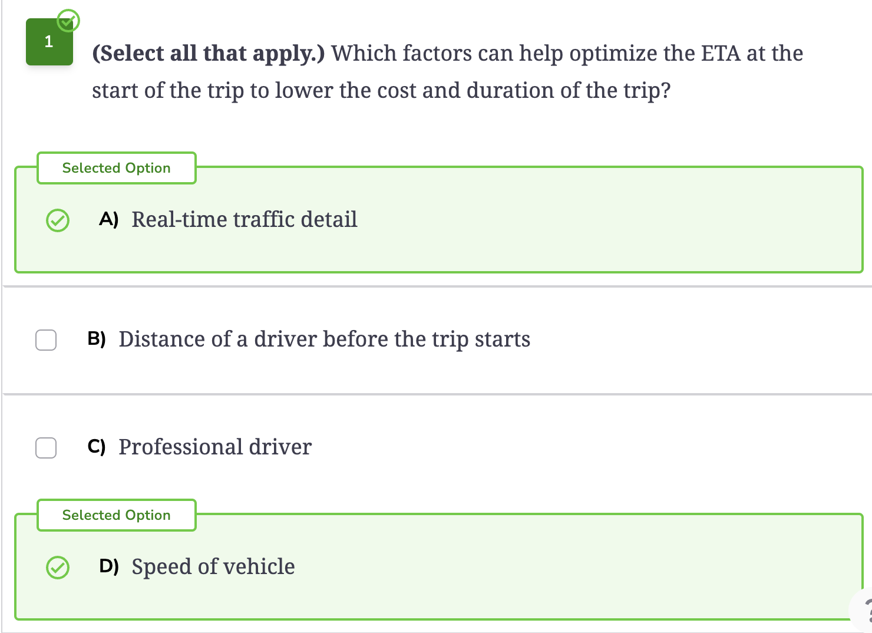The image size is (872, 633).
Task: Click the A) letter label
Action: tap(109, 219)
